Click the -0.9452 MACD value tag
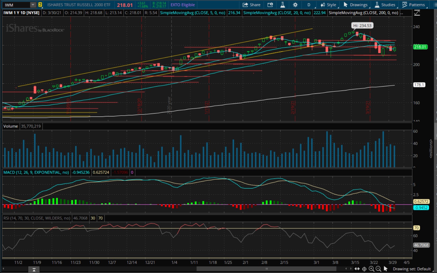Image resolution: width=437 pixels, height=273 pixels. point(421,208)
